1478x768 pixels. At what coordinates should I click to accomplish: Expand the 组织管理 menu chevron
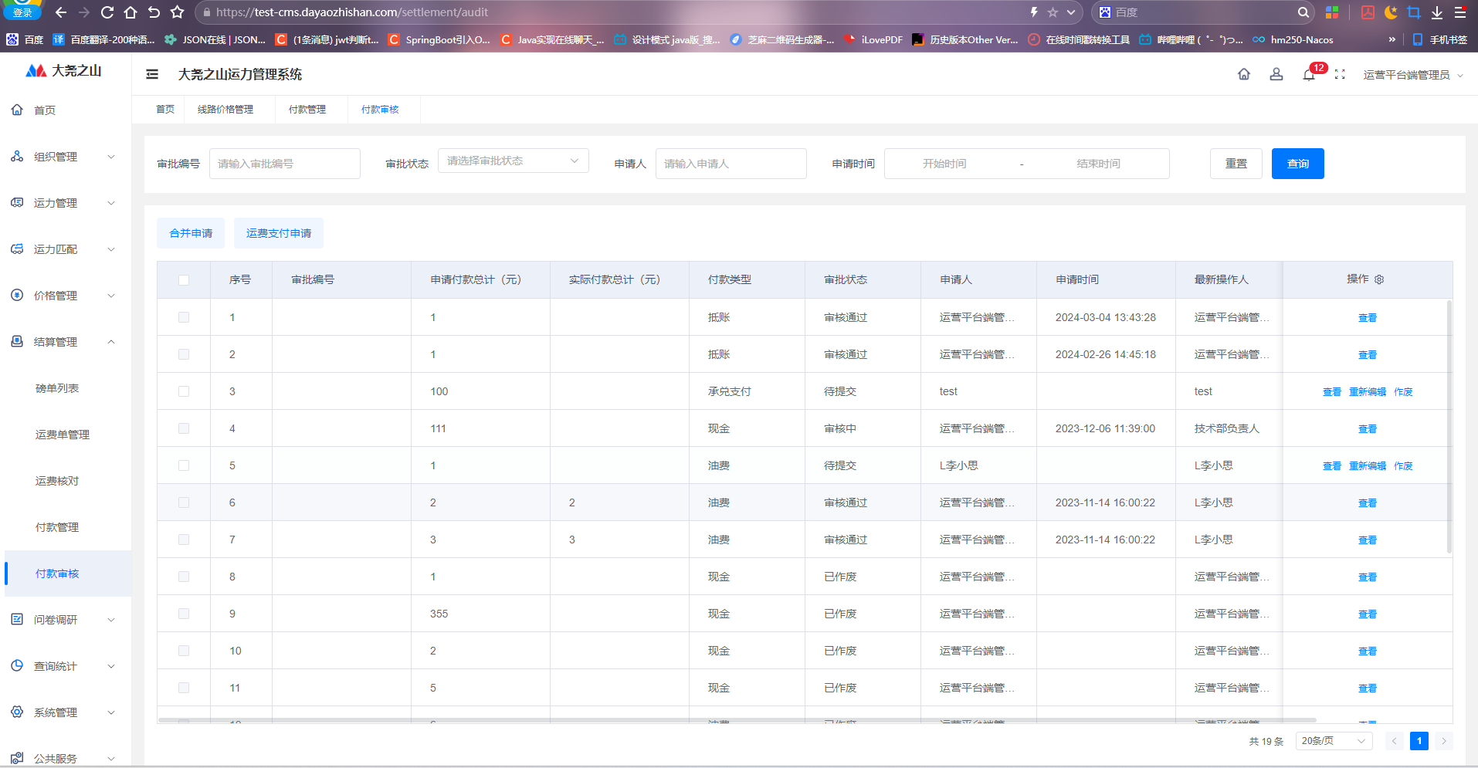pyautogui.click(x=111, y=157)
